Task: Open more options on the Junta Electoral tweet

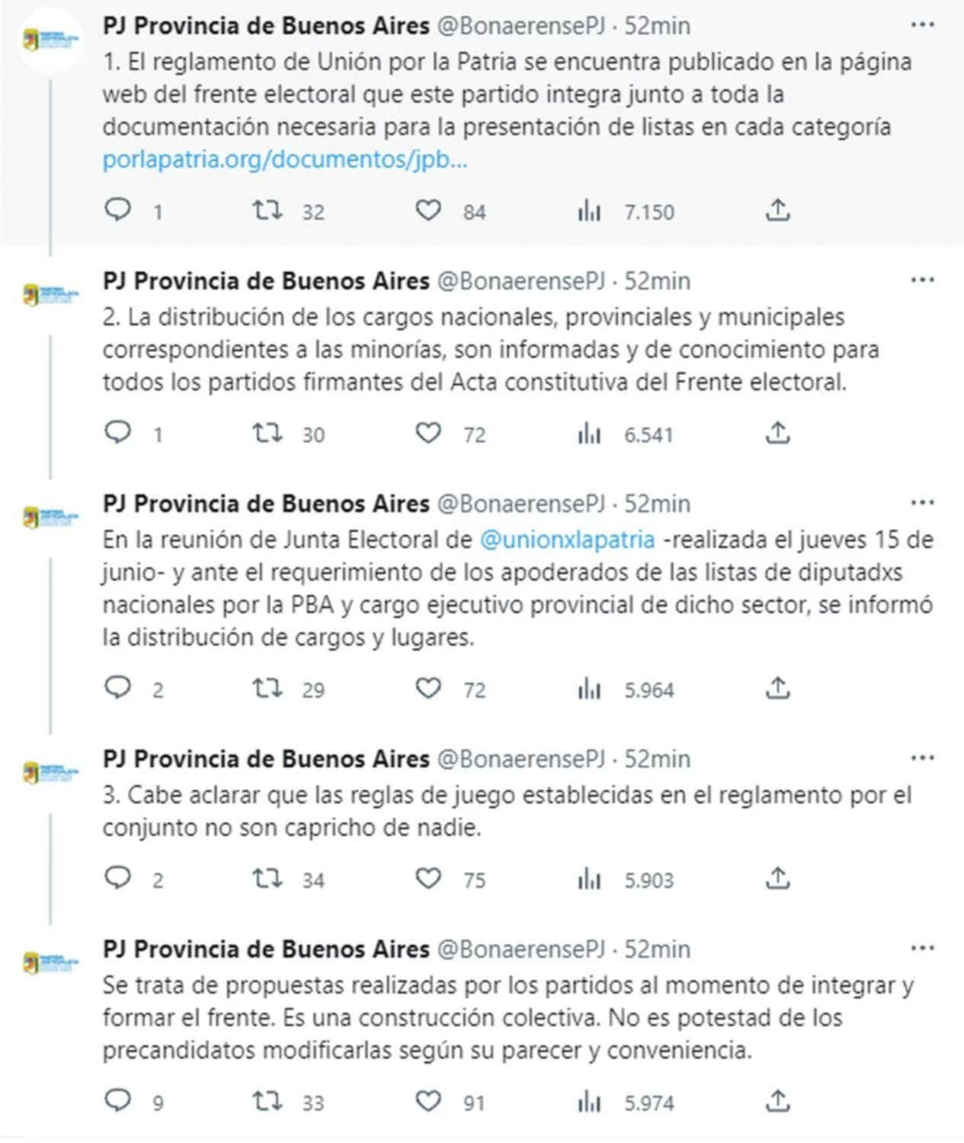Action: click(922, 503)
